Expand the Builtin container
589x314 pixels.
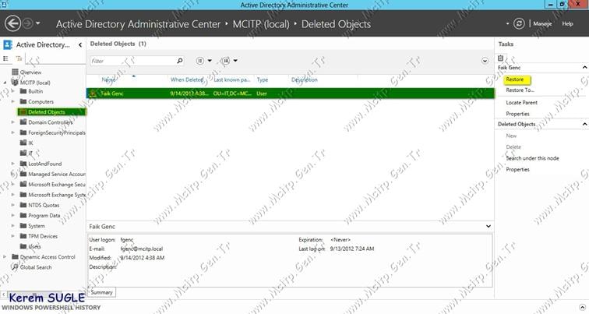[x=13, y=91]
